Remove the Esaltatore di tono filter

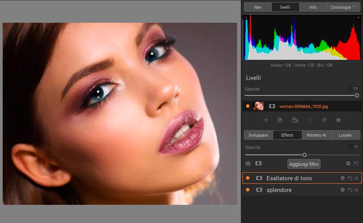tap(357, 179)
